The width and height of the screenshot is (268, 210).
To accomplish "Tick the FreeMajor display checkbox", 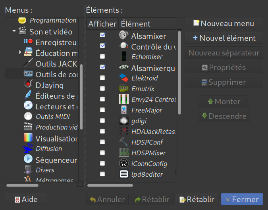I will (x=102, y=110).
